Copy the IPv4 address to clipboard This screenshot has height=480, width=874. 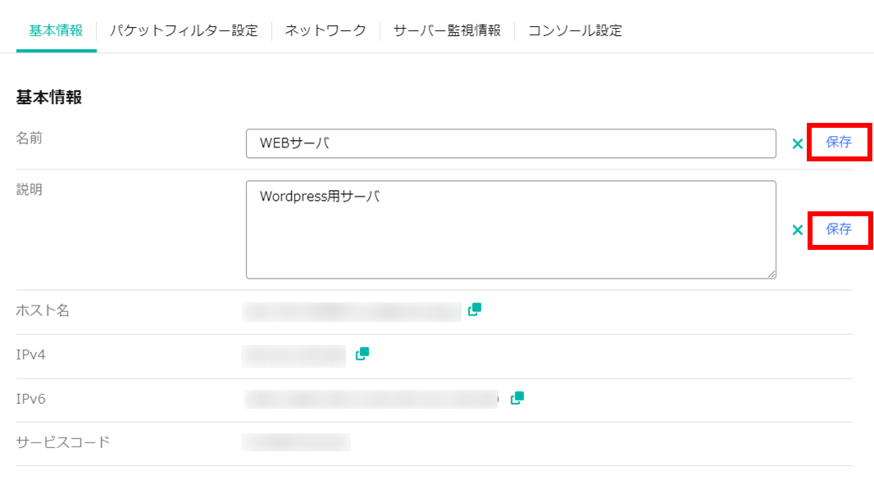click(x=362, y=354)
